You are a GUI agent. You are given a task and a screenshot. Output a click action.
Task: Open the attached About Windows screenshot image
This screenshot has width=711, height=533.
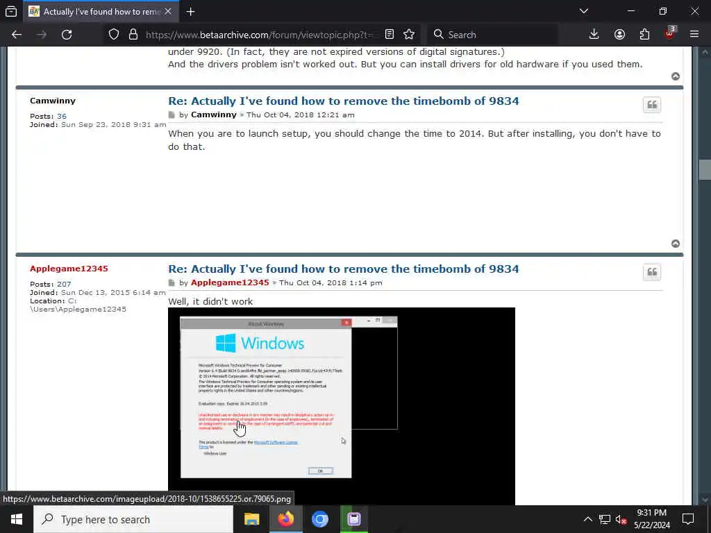(342, 405)
